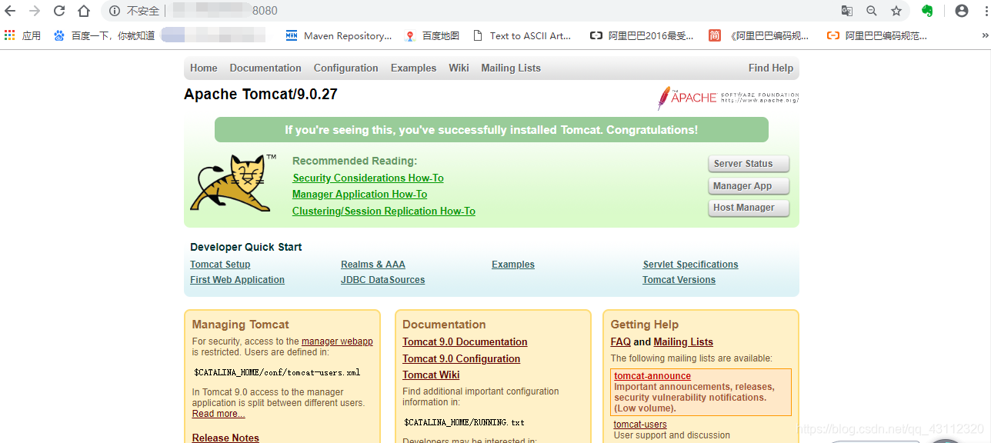Open the Evernote extension icon
Image resolution: width=991 pixels, height=443 pixels.
click(x=928, y=11)
